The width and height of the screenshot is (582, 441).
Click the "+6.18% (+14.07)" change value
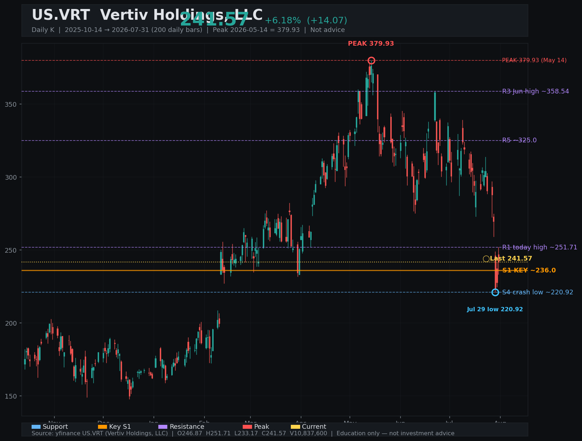coord(306,20)
